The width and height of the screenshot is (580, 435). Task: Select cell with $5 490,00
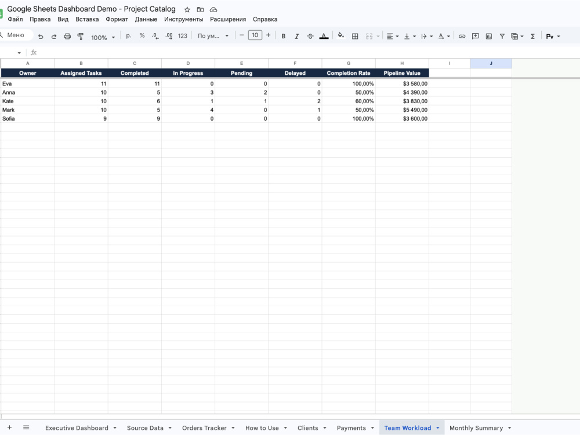coord(402,110)
